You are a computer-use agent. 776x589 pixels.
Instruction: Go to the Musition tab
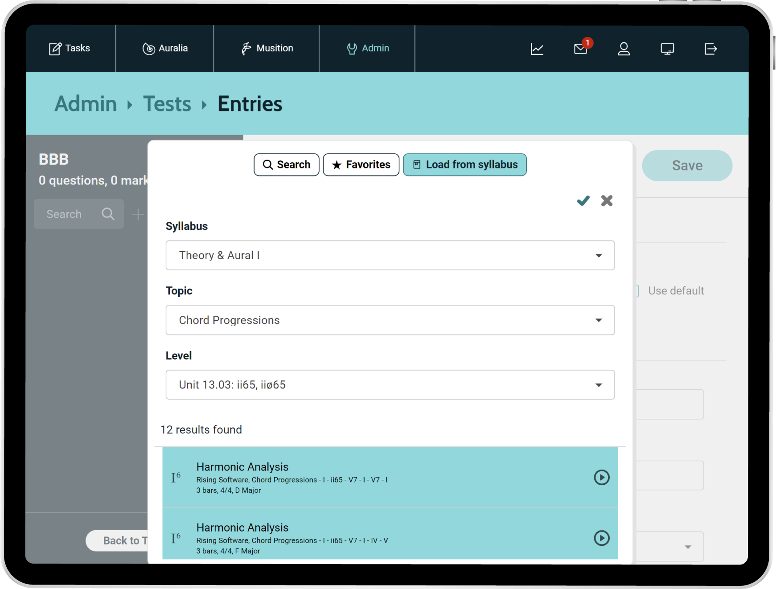(x=267, y=48)
